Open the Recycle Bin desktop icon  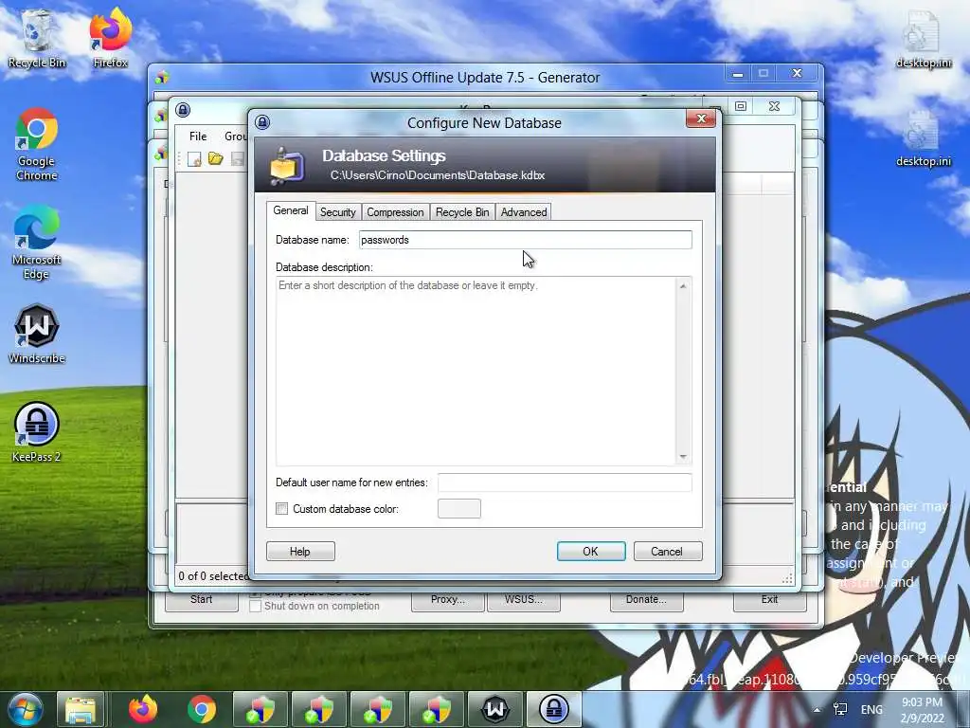tap(37, 38)
